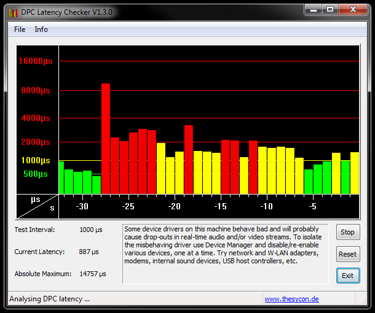
Task: Click the -20 time axis label
Action: 175,206
